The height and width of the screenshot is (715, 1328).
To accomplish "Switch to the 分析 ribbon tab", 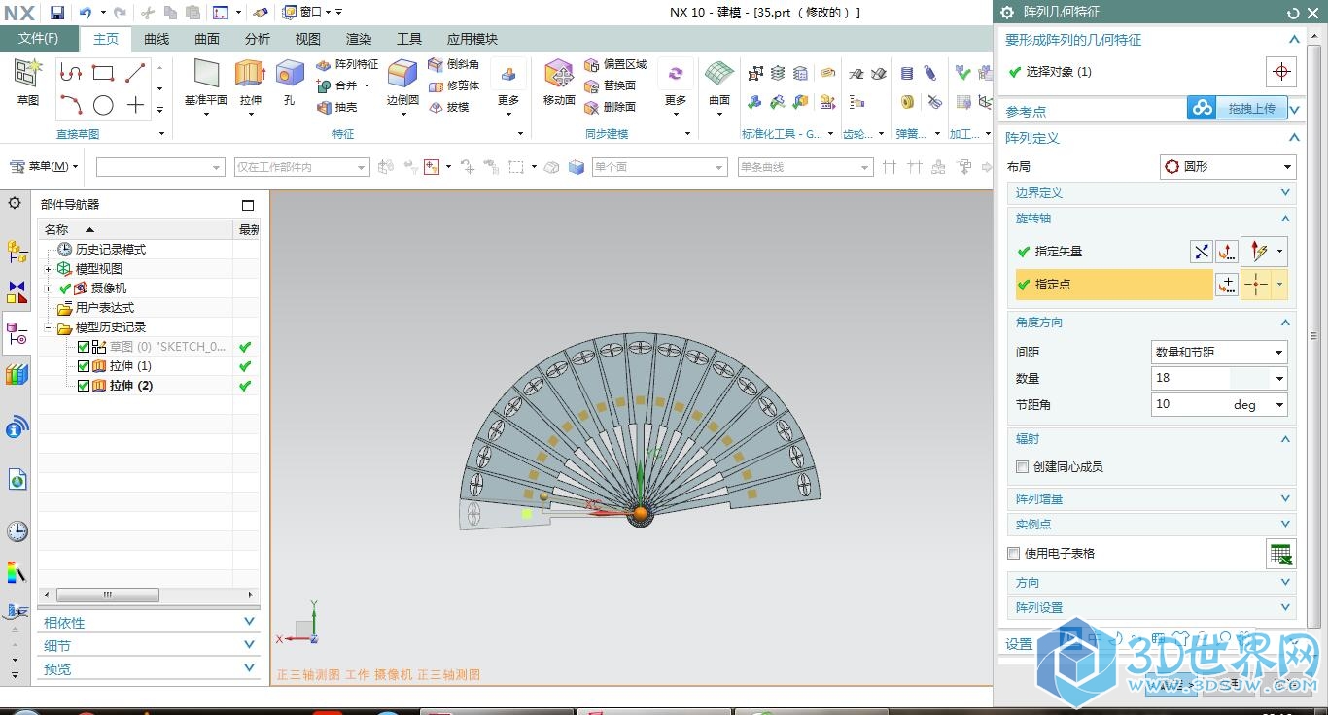I will click(x=258, y=39).
